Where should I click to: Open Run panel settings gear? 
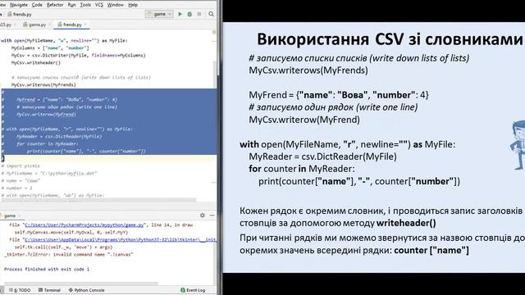click(203, 216)
